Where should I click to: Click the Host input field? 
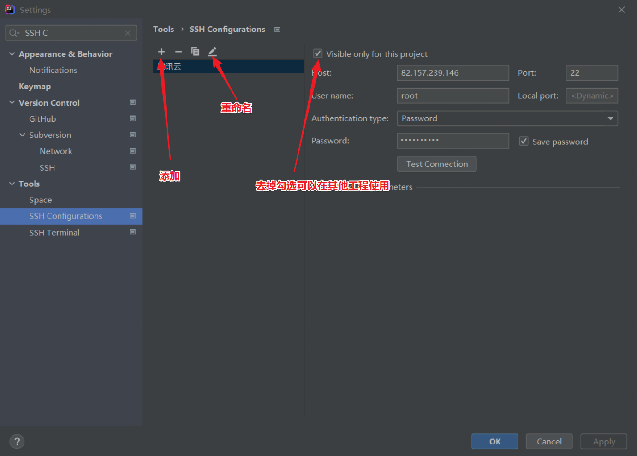[x=452, y=73]
